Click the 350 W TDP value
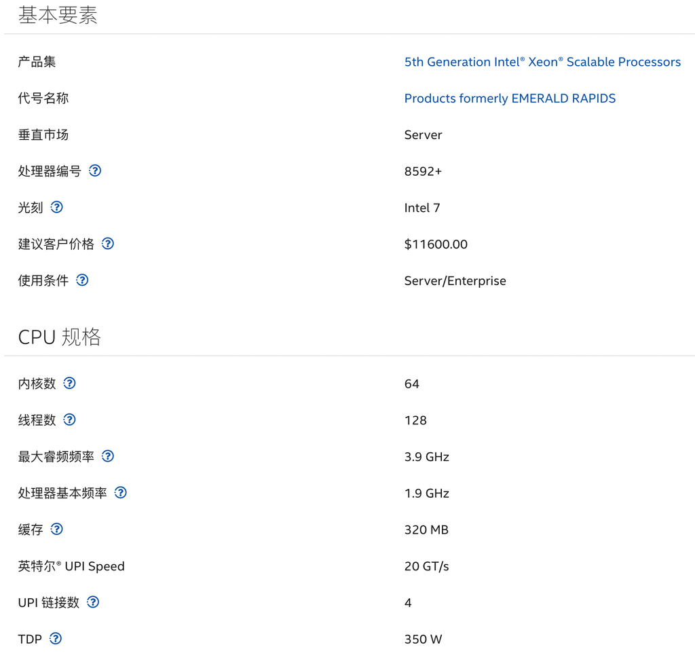 pyautogui.click(x=423, y=639)
